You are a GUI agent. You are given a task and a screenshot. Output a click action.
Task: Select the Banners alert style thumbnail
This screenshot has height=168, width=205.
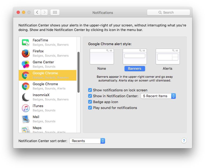pyautogui.click(x=135, y=56)
